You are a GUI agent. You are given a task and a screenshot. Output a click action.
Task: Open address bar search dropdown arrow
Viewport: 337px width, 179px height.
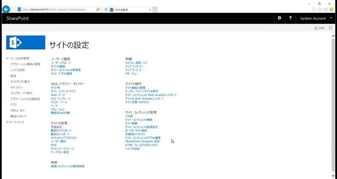[x=102, y=10]
